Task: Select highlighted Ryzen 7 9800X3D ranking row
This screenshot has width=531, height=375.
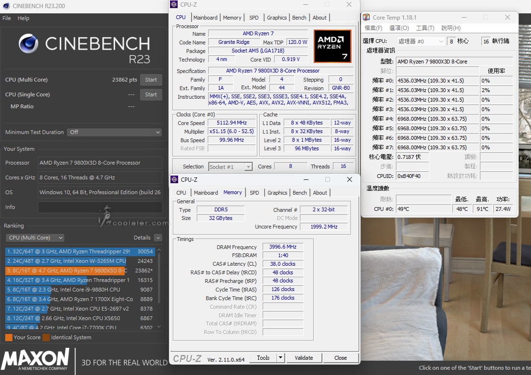Action: tap(80, 271)
